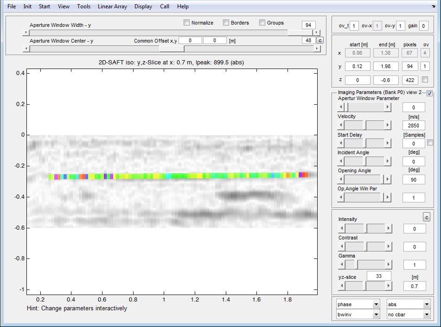Click the menu bar collapse arrow at top right
The width and height of the screenshot is (441, 327).
point(434,6)
